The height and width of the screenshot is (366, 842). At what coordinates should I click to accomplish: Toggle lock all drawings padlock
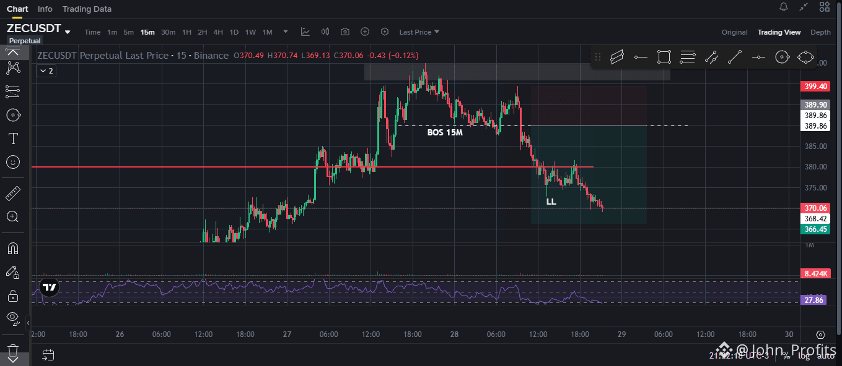pyautogui.click(x=13, y=296)
